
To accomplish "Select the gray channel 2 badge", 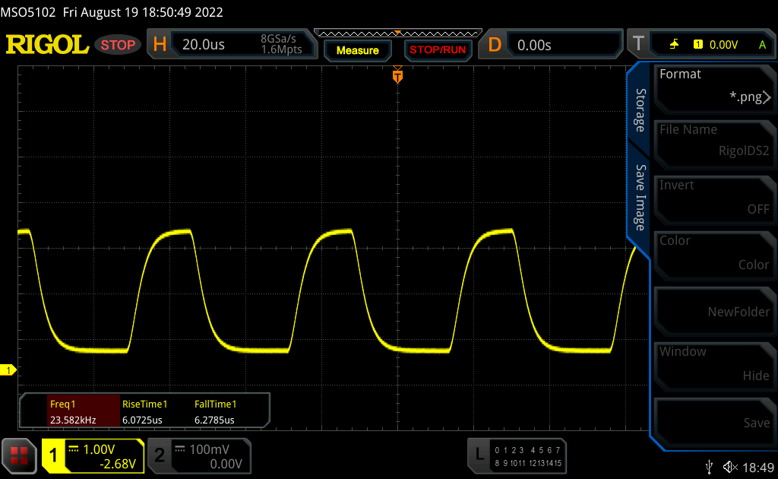I will click(x=160, y=455).
